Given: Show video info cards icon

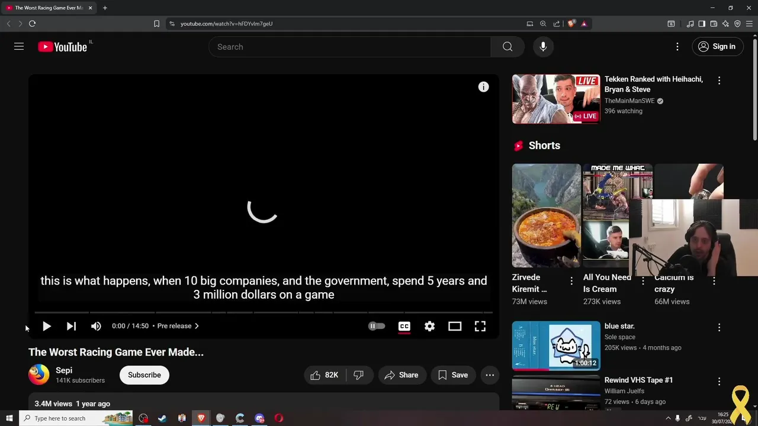Looking at the screenshot, I should 484,87.
